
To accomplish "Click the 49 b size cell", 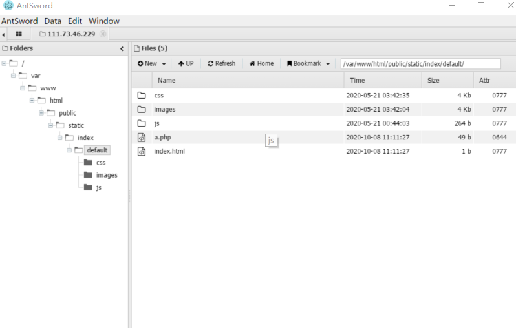I will coord(464,138).
